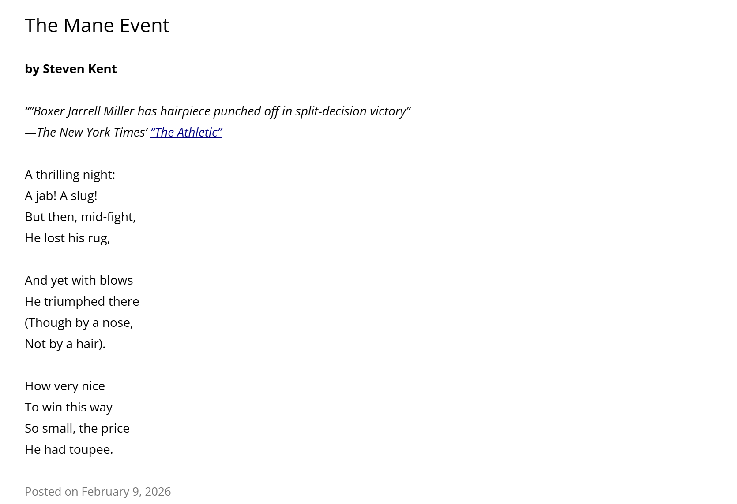Open "The Athletic" hyperlink

pyautogui.click(x=186, y=132)
